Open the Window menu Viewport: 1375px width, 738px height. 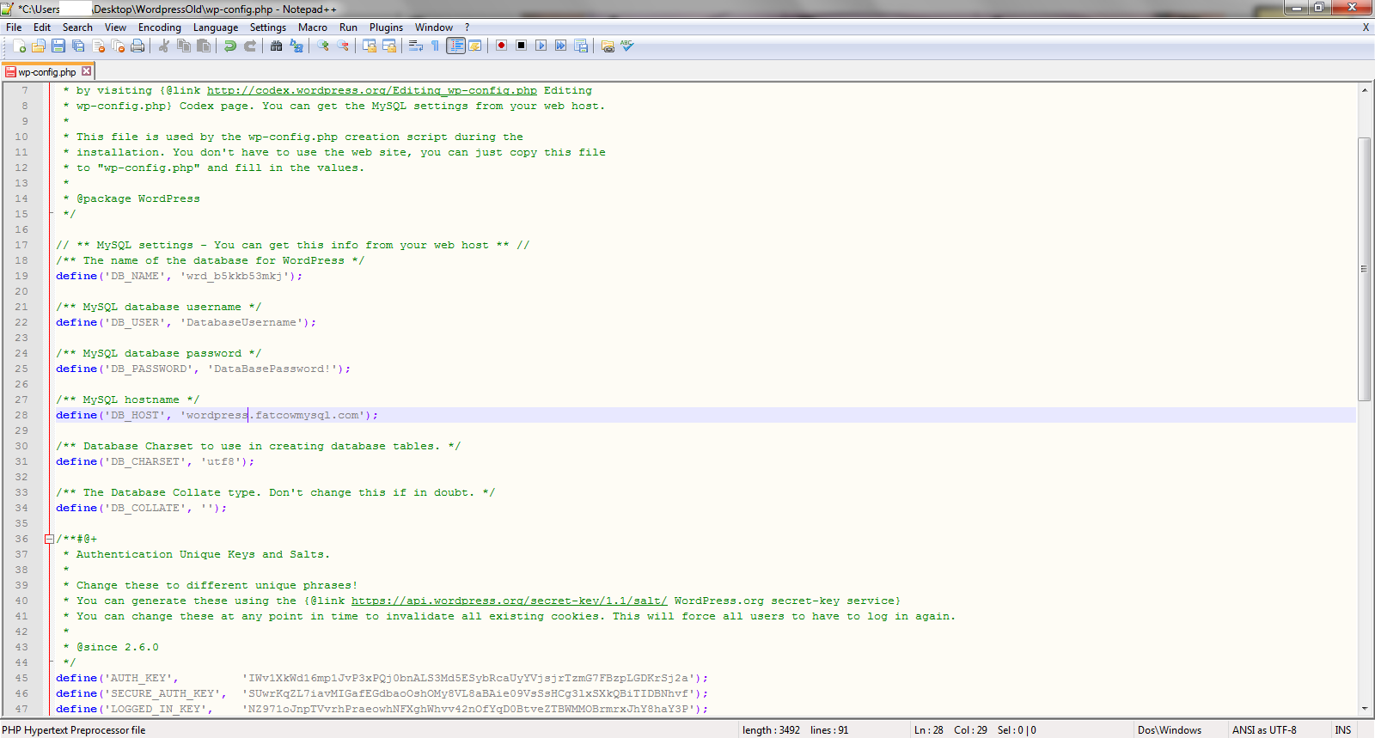click(x=434, y=27)
